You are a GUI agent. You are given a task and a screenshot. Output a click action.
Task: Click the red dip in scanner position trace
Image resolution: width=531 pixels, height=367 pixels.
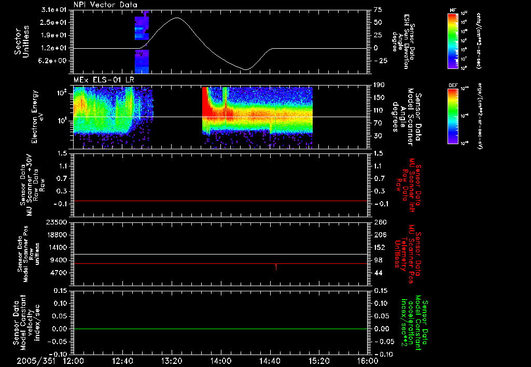click(276, 267)
